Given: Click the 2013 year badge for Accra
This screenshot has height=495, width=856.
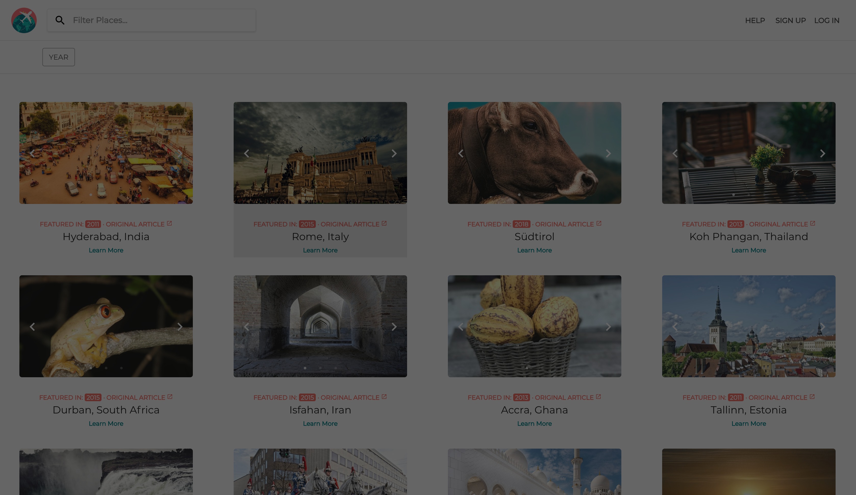Looking at the screenshot, I should click(x=521, y=397).
